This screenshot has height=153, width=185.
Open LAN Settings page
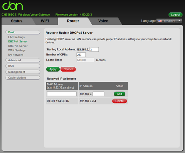point(16,37)
